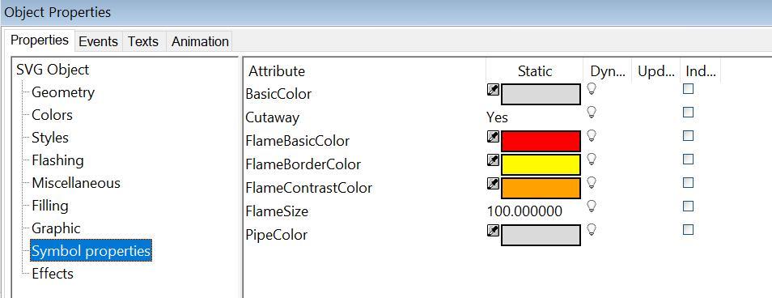
Task: Click the dynamization lightbulb for BasicColor
Action: click(x=592, y=88)
